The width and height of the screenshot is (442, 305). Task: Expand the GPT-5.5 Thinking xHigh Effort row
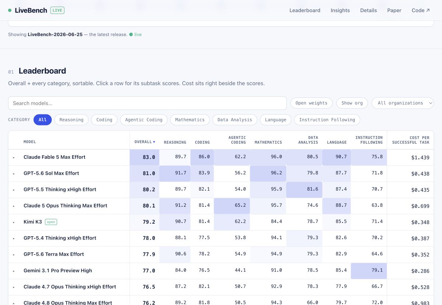coord(14,190)
